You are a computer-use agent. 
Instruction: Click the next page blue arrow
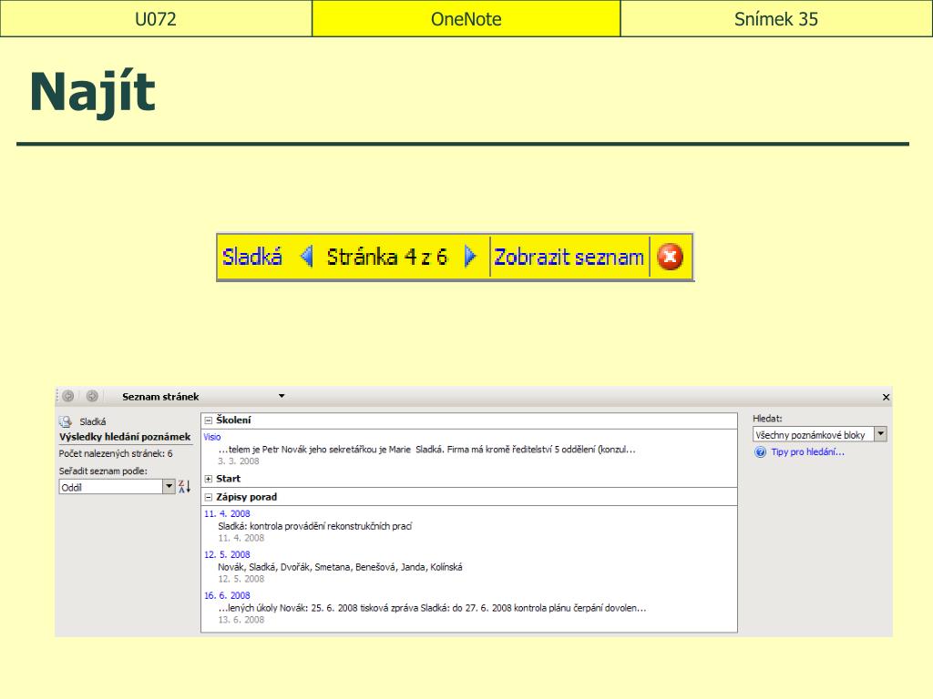(x=470, y=257)
